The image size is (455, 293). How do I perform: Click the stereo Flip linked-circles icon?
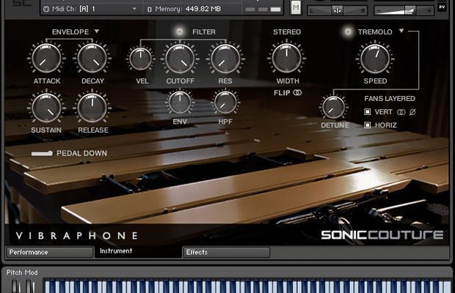298,93
